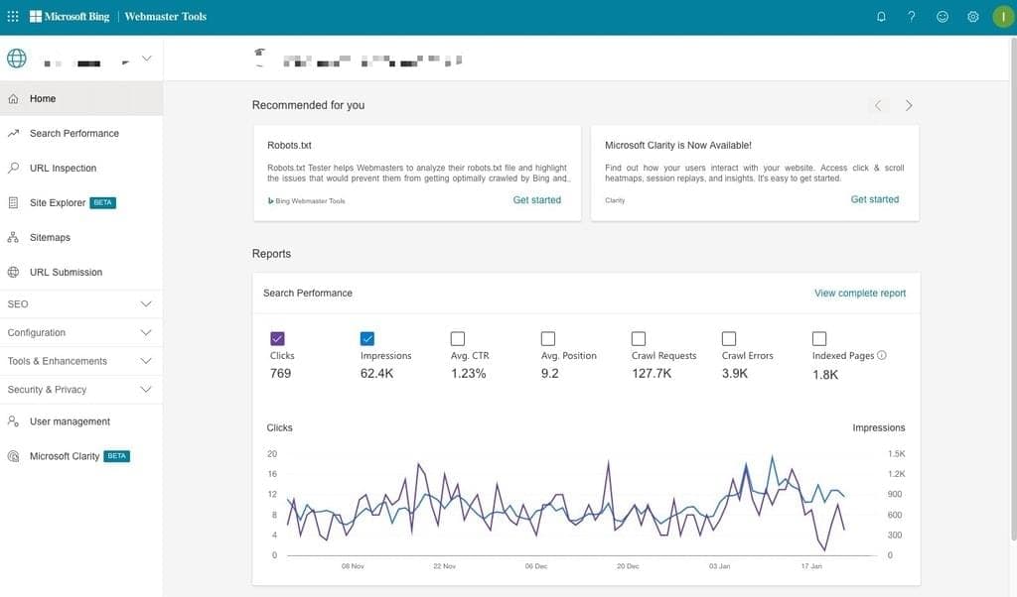Click the Site Explorer document icon
1017x597 pixels.
pos(13,202)
